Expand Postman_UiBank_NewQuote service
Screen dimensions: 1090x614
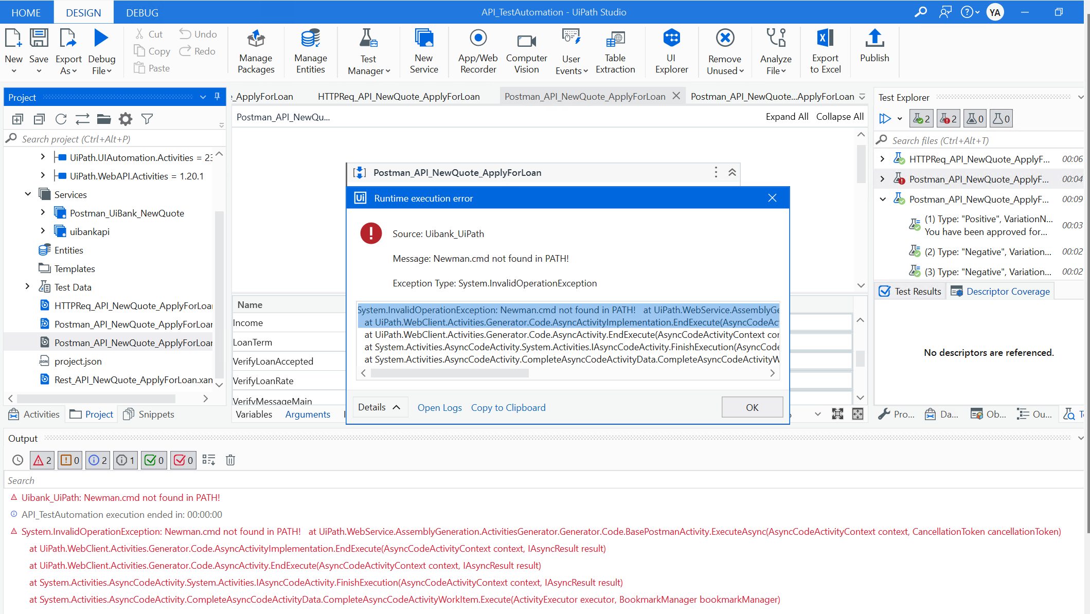click(43, 212)
